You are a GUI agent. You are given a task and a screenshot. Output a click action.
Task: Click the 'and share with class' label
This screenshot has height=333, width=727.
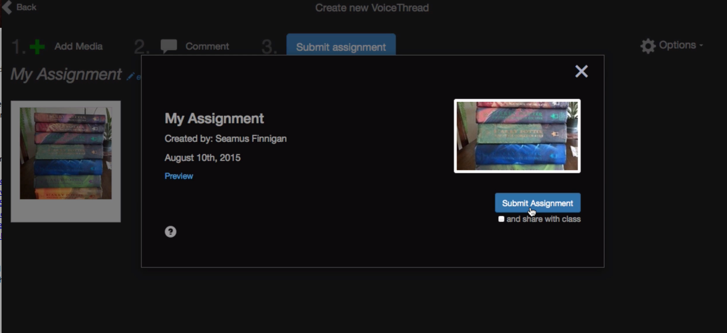543,219
